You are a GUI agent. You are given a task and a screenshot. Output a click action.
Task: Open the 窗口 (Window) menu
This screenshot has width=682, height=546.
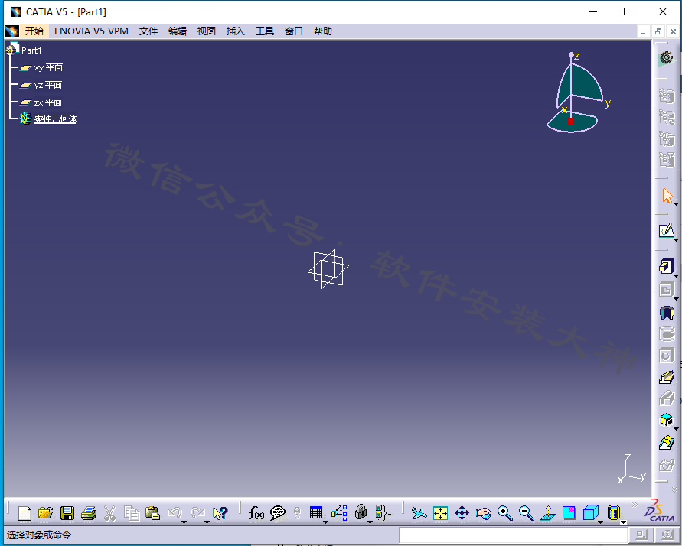pyautogui.click(x=294, y=31)
